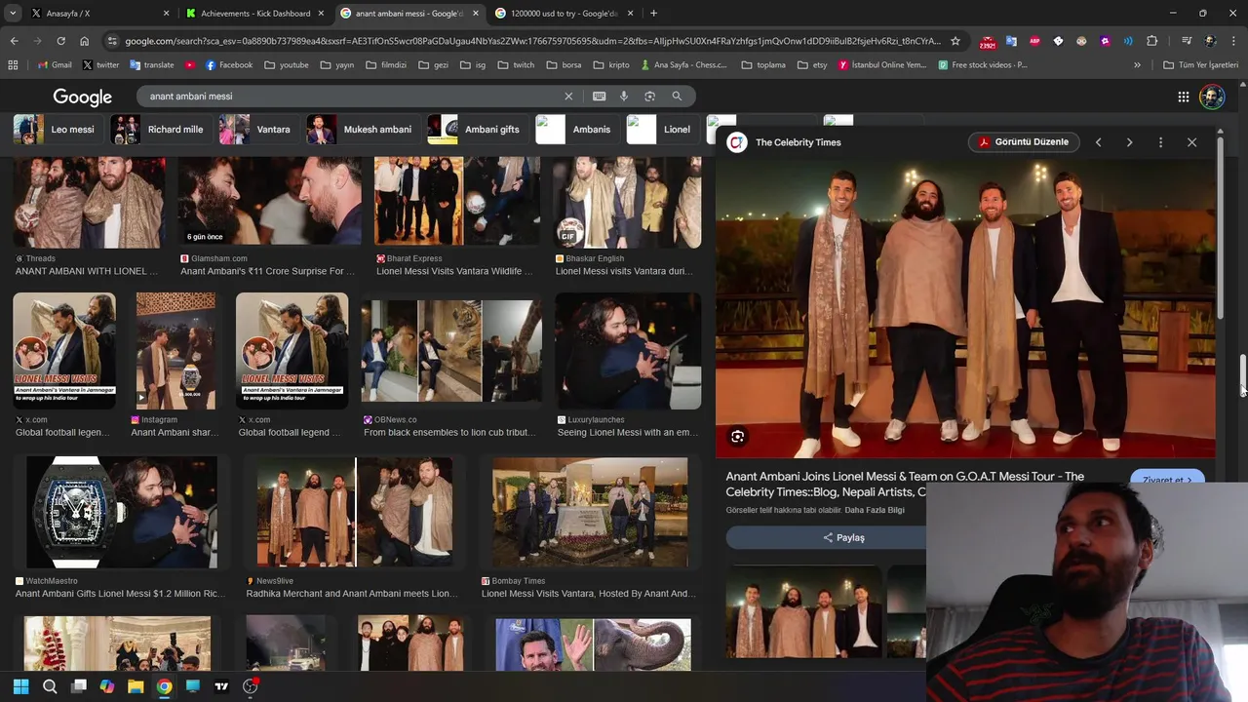Open the Facebook bookmark
This screenshot has height=702, width=1248.
[228, 65]
